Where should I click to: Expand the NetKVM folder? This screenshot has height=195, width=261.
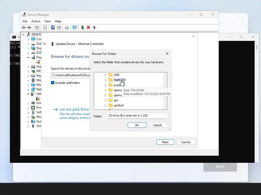(x=105, y=80)
